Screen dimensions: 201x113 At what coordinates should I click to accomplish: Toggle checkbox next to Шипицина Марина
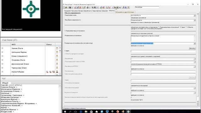2,52
